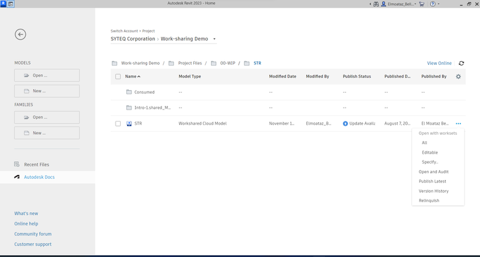Click the Families New... button

pyautogui.click(x=47, y=133)
